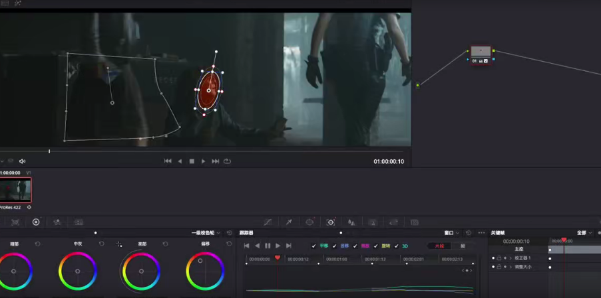Click the Color Wheels palette icon
601x298 pixels.
[36, 222]
